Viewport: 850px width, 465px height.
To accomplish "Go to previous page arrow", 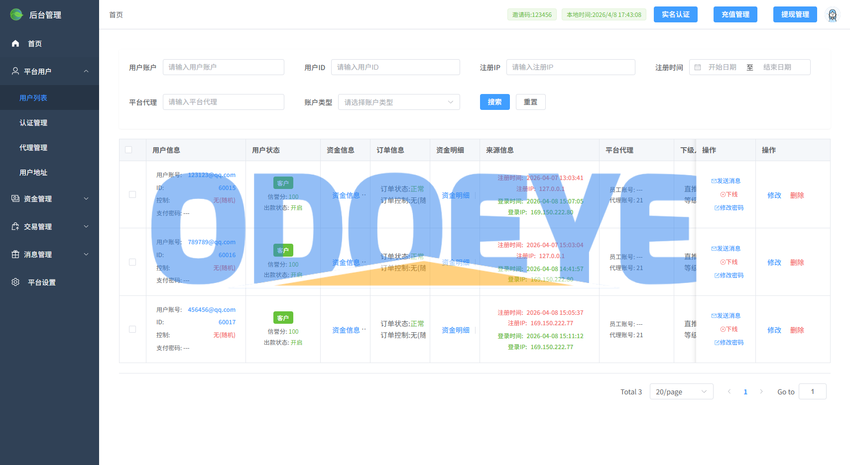I will [729, 391].
